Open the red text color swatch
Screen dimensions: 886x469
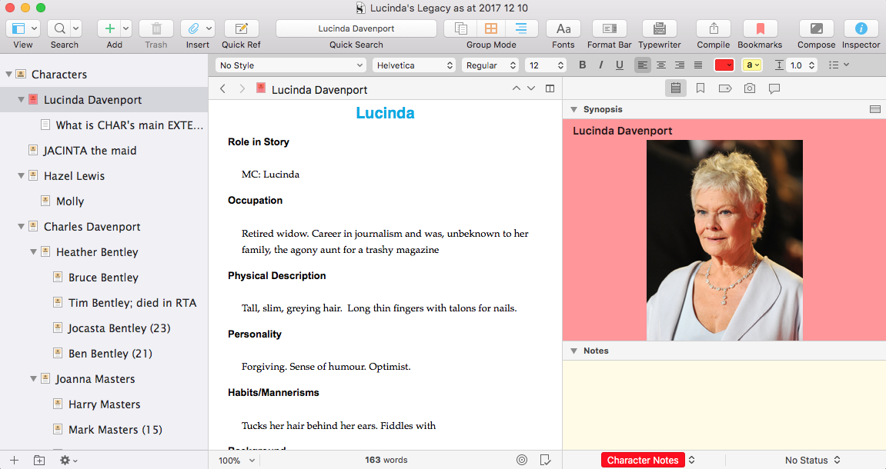pos(724,65)
